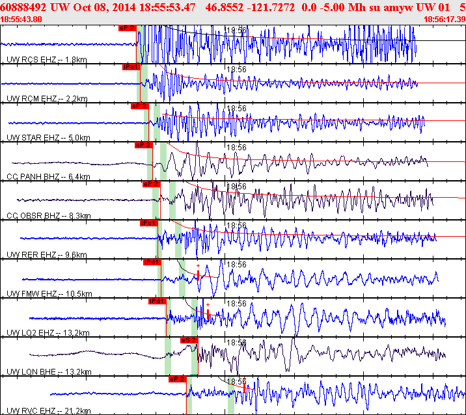Image resolution: width=466 pixels, height=415 pixels.
Task: Click the eP 2 pick flag on PANH trace
Action: pyautogui.click(x=144, y=145)
